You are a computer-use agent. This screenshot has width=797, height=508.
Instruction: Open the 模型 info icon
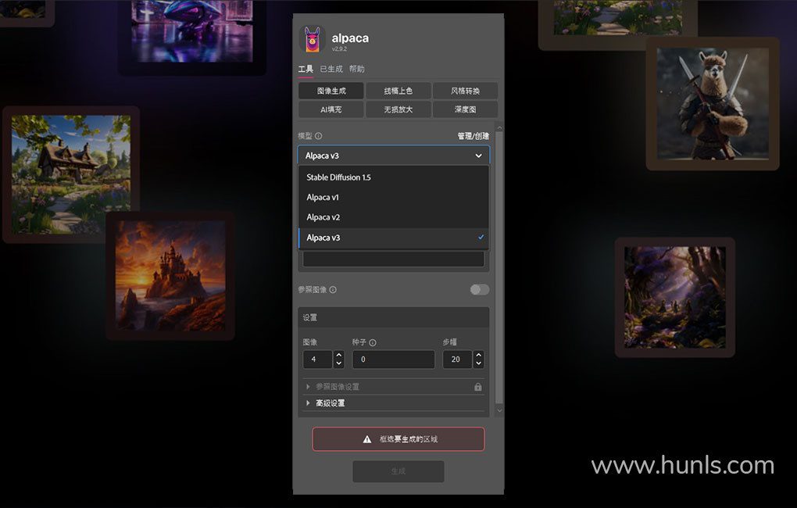(318, 136)
